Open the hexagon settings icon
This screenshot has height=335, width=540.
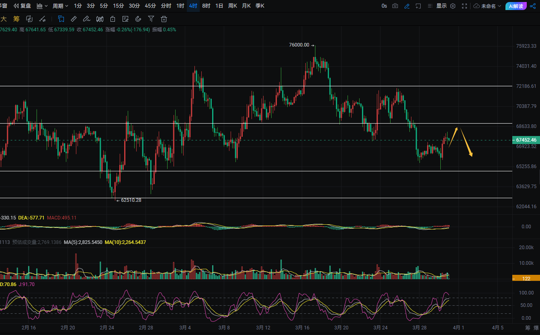[453, 6]
